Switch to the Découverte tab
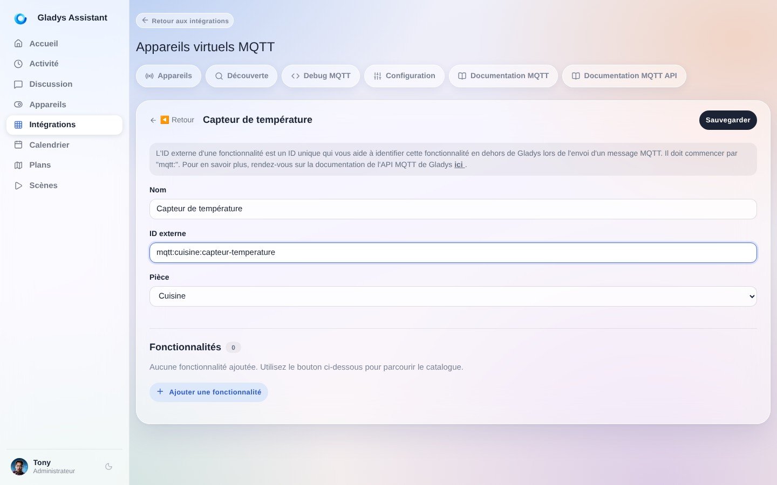The image size is (777, 485). pyautogui.click(x=241, y=76)
